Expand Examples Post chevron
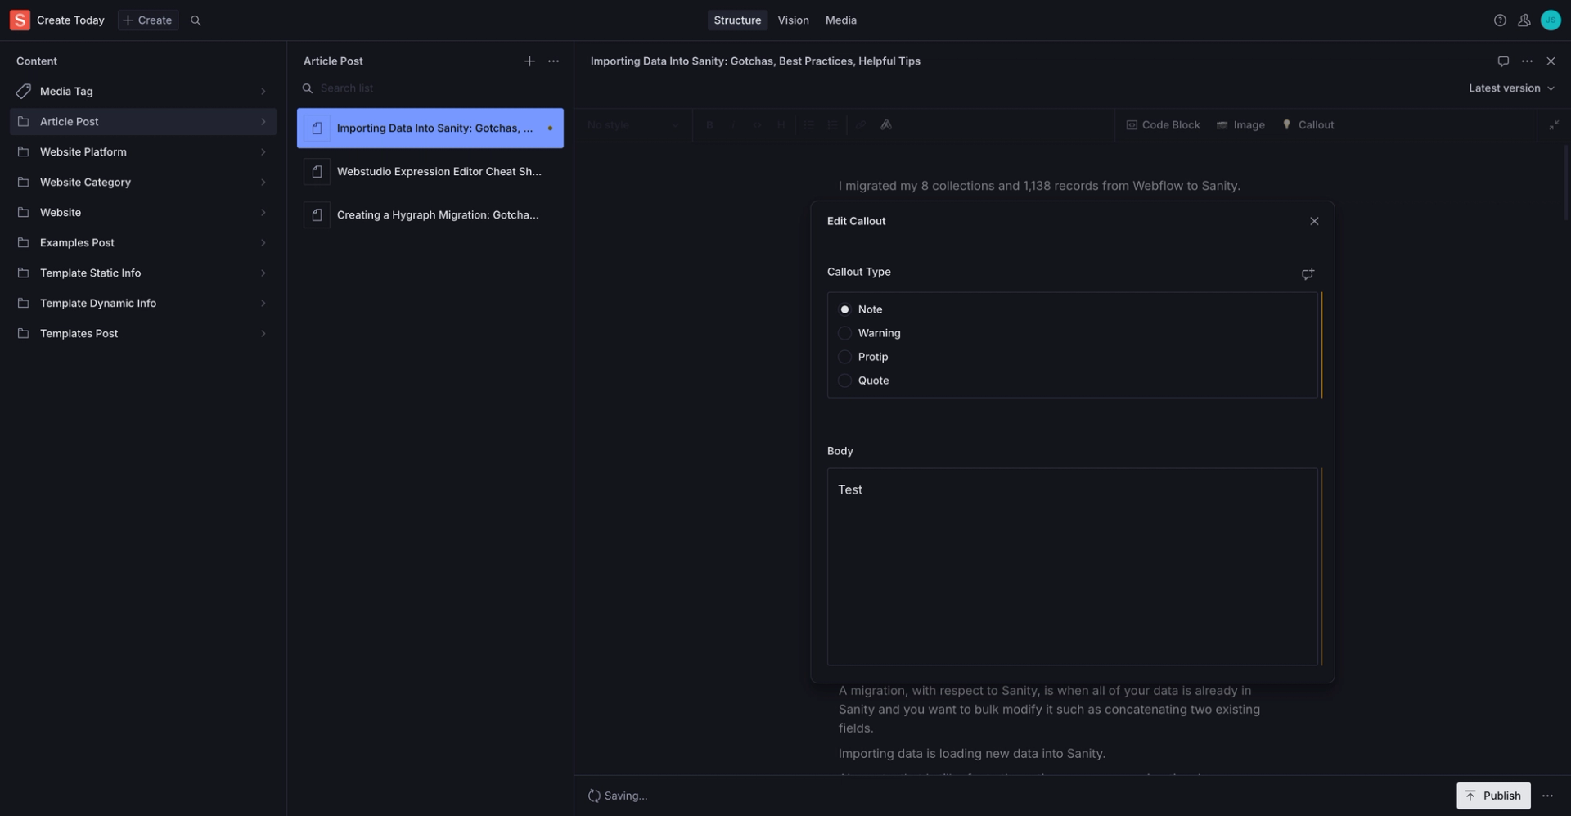Screen dimensions: 1571x816 point(263,243)
